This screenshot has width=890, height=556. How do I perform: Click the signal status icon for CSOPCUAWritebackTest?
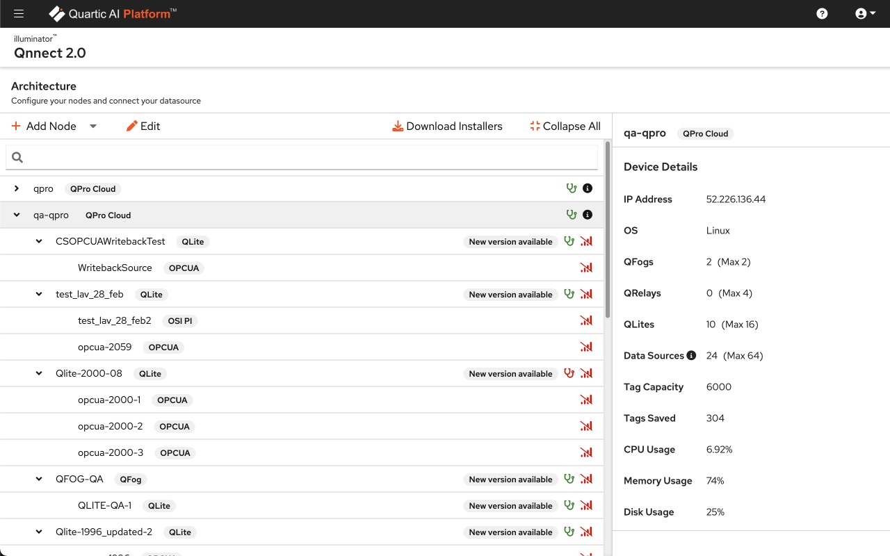click(x=586, y=241)
